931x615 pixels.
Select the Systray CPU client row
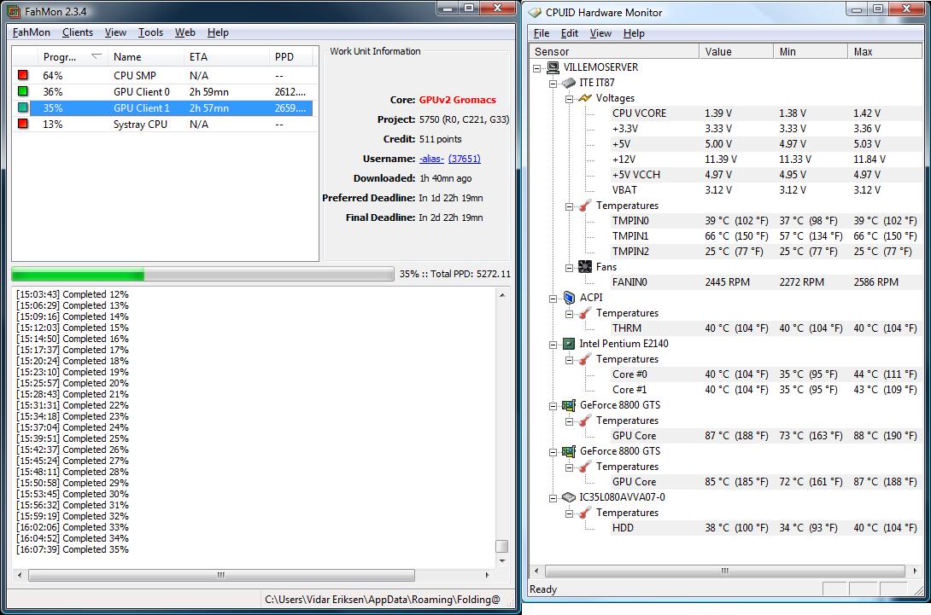(162, 124)
